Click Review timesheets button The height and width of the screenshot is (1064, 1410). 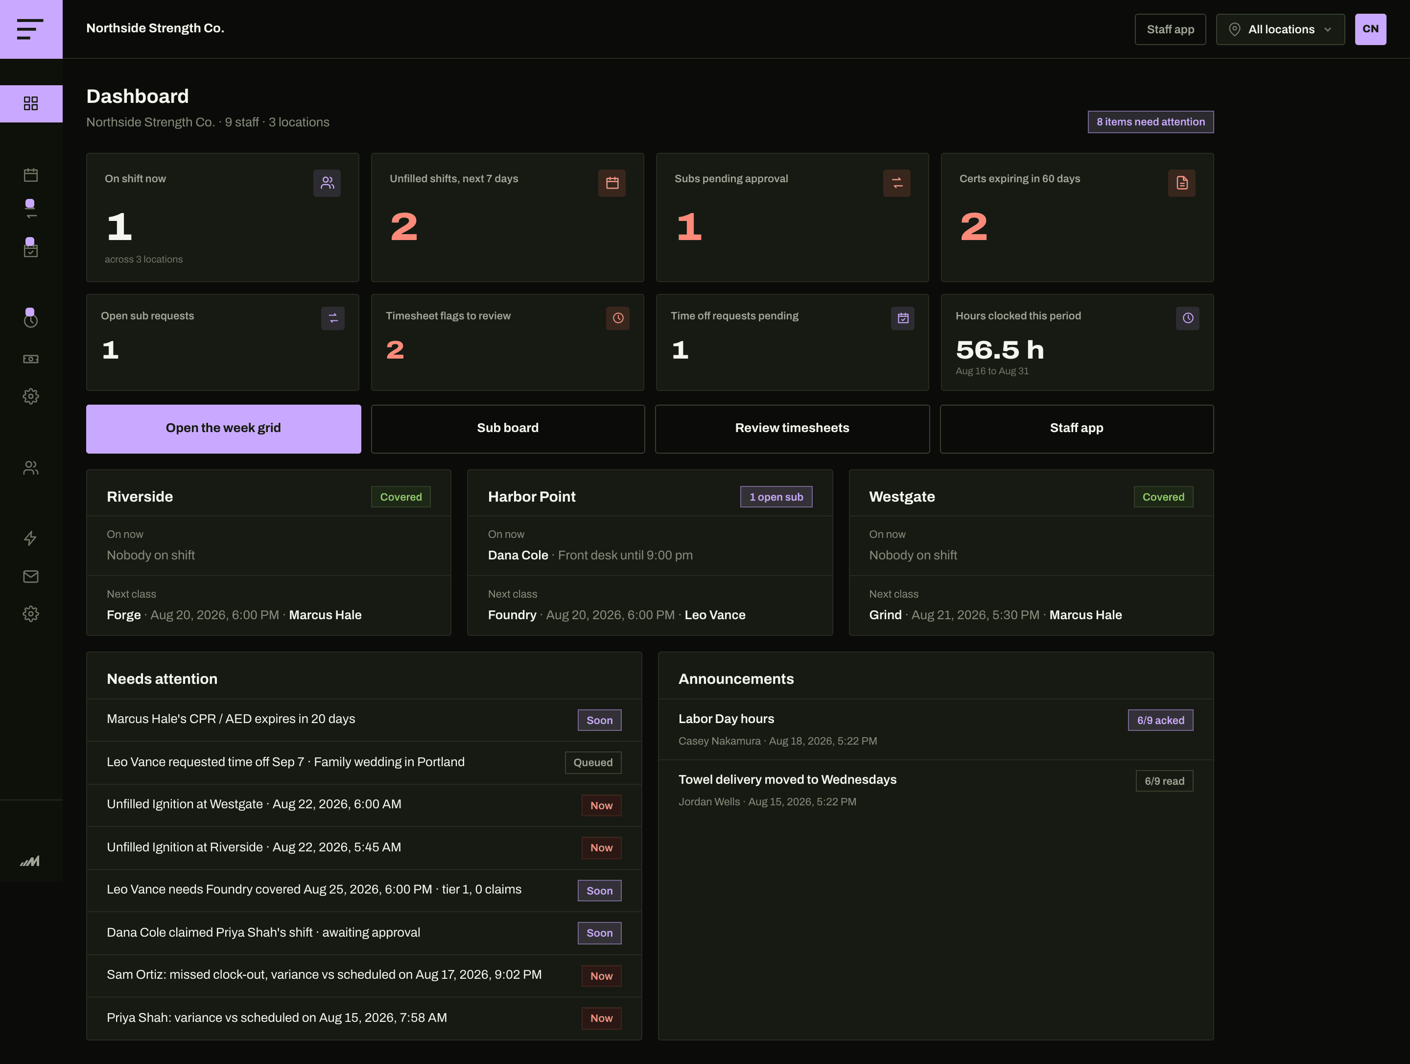click(792, 429)
